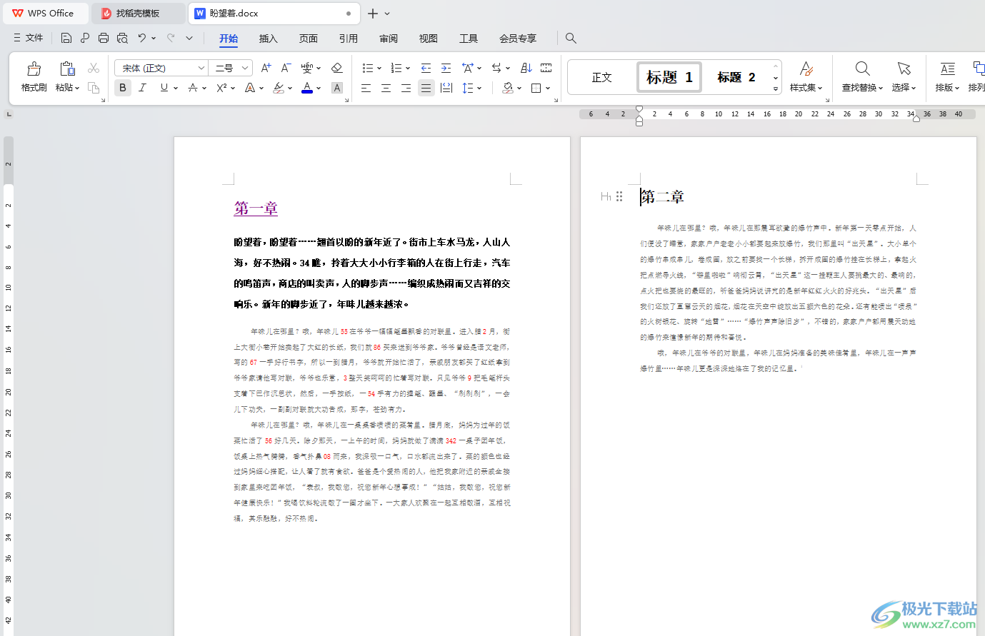Decrease font size with A- icon
Viewport: 985px width, 636px height.
286,68
